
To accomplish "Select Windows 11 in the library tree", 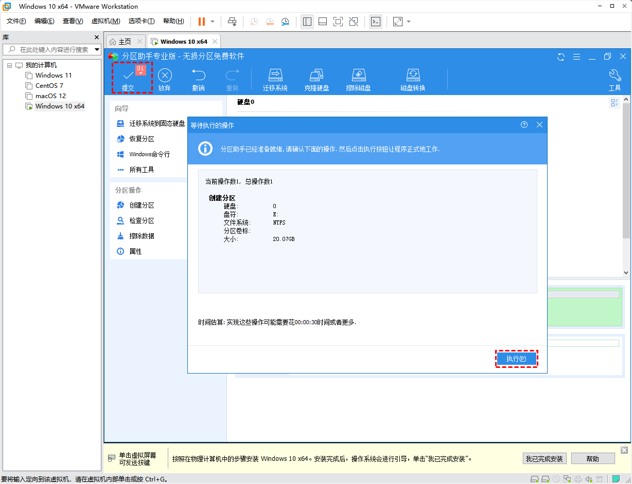I will [x=53, y=76].
